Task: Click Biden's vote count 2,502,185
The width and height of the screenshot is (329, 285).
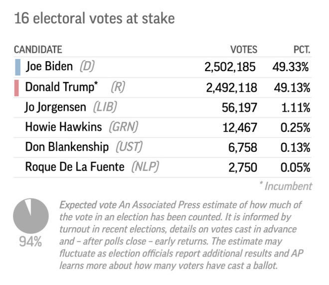Action: (x=230, y=67)
